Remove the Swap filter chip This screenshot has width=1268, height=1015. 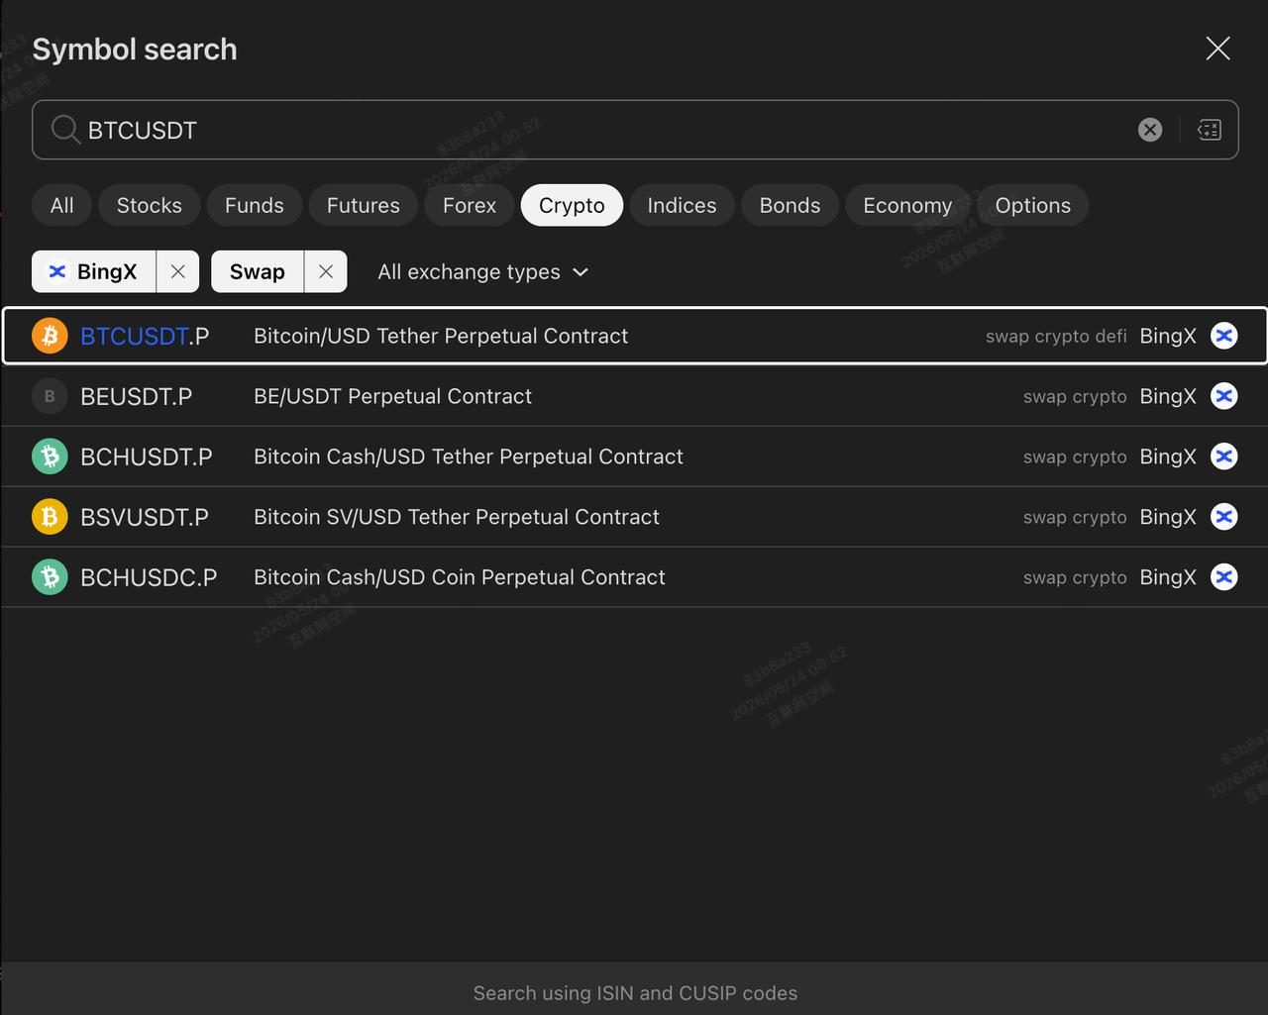pyautogui.click(x=326, y=271)
